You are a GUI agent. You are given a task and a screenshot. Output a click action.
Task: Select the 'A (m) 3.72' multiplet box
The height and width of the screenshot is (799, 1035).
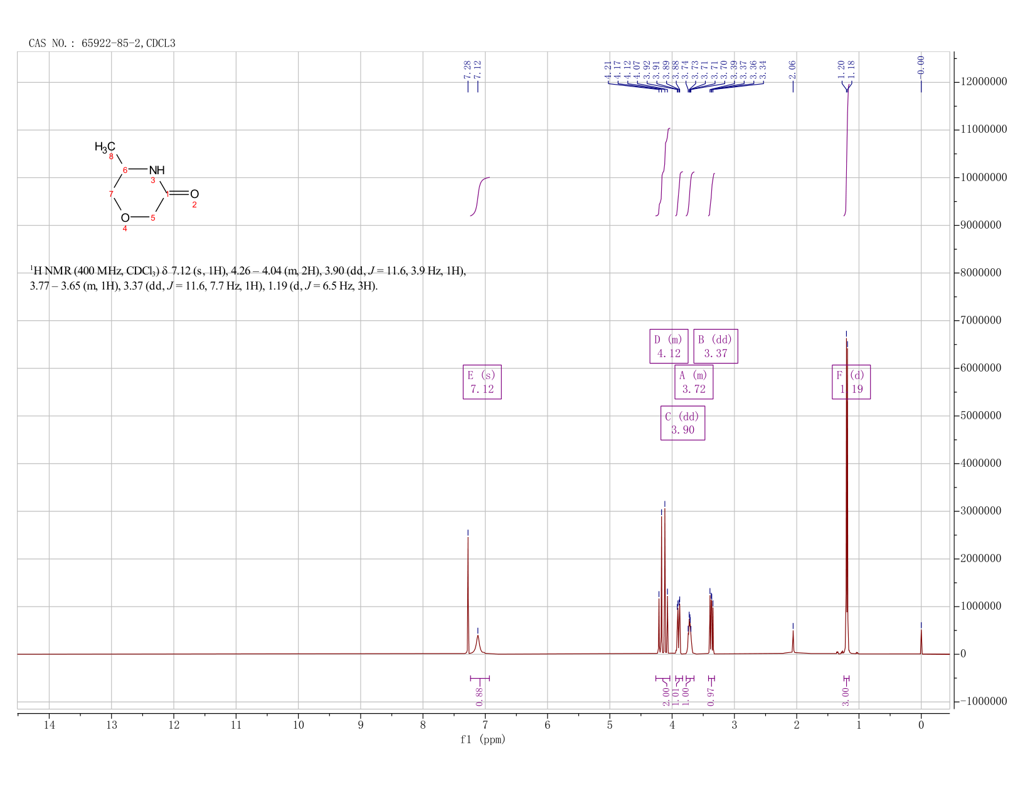[x=694, y=382]
